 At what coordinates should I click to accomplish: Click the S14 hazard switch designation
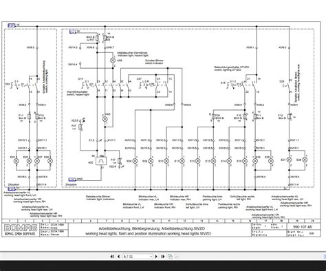click(x=80, y=78)
